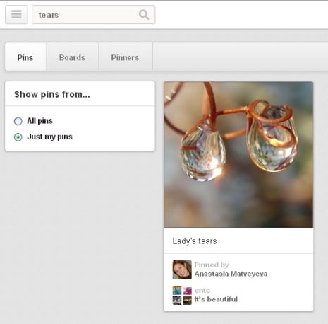Focus the search field containing tears
The image size is (328, 324).
[93, 15]
